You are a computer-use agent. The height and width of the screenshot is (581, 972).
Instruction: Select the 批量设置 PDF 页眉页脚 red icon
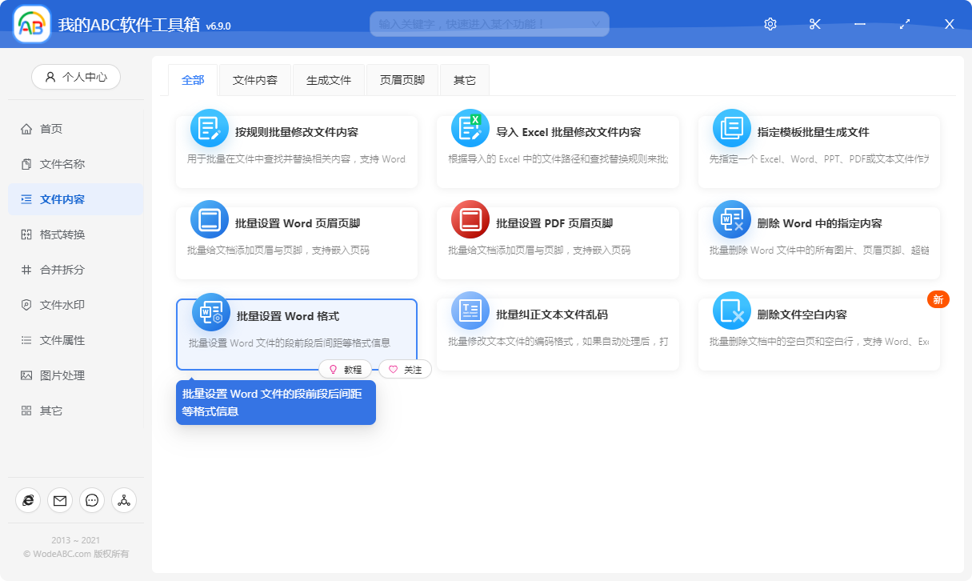point(470,218)
